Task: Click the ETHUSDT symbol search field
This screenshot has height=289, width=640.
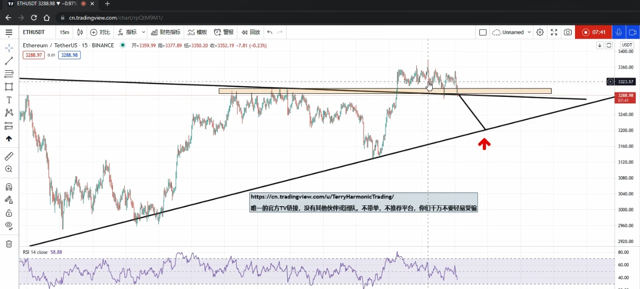Action: (x=34, y=32)
